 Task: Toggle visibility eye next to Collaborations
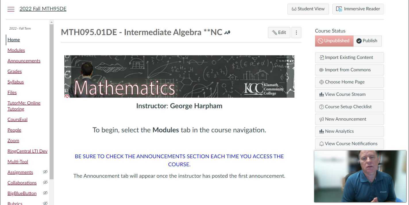click(x=45, y=182)
